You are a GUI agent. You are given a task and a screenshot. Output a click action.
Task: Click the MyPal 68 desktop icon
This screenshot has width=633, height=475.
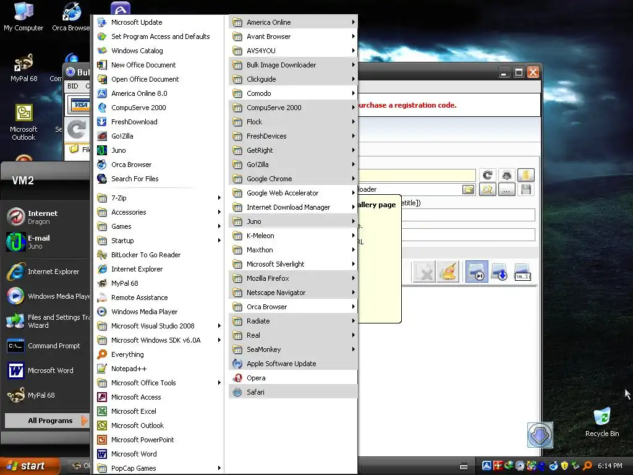tap(24, 67)
